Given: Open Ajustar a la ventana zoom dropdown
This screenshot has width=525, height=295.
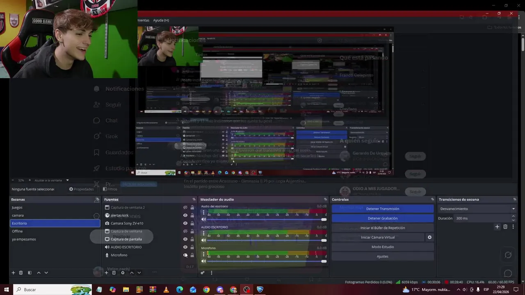Looking at the screenshot, I should [52, 180].
